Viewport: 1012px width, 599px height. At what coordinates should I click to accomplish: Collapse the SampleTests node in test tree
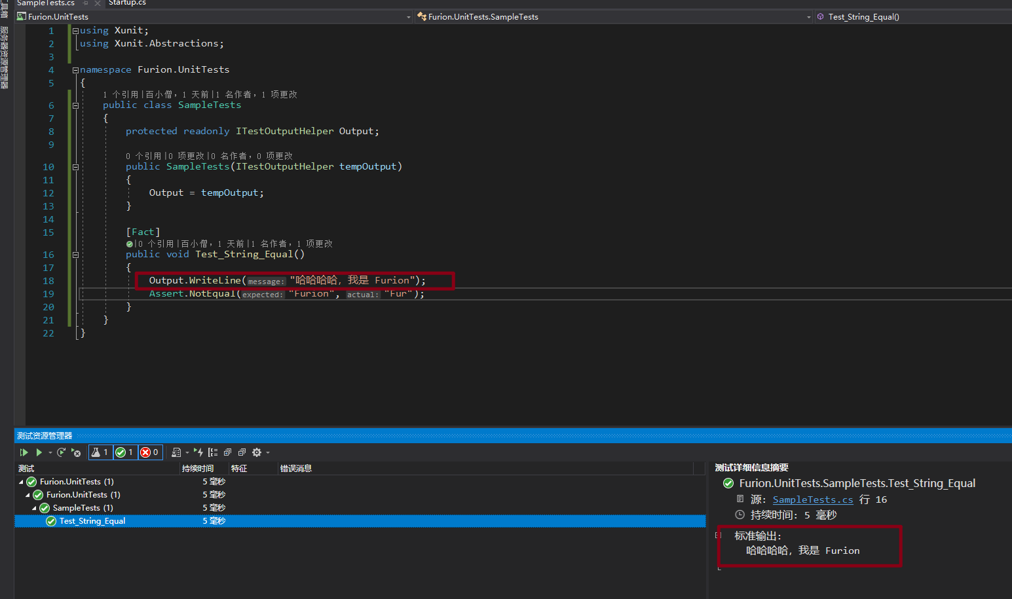coord(34,508)
